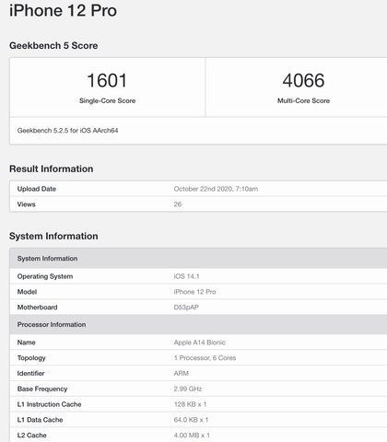The image size is (387, 442).
Task: Select the Upload Date row
Action: tap(198, 189)
